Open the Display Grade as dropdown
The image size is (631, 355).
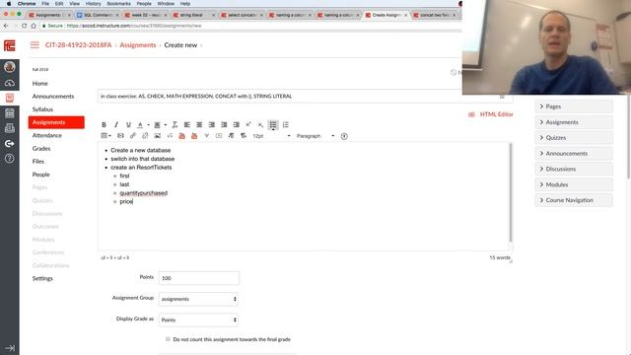[x=198, y=319]
